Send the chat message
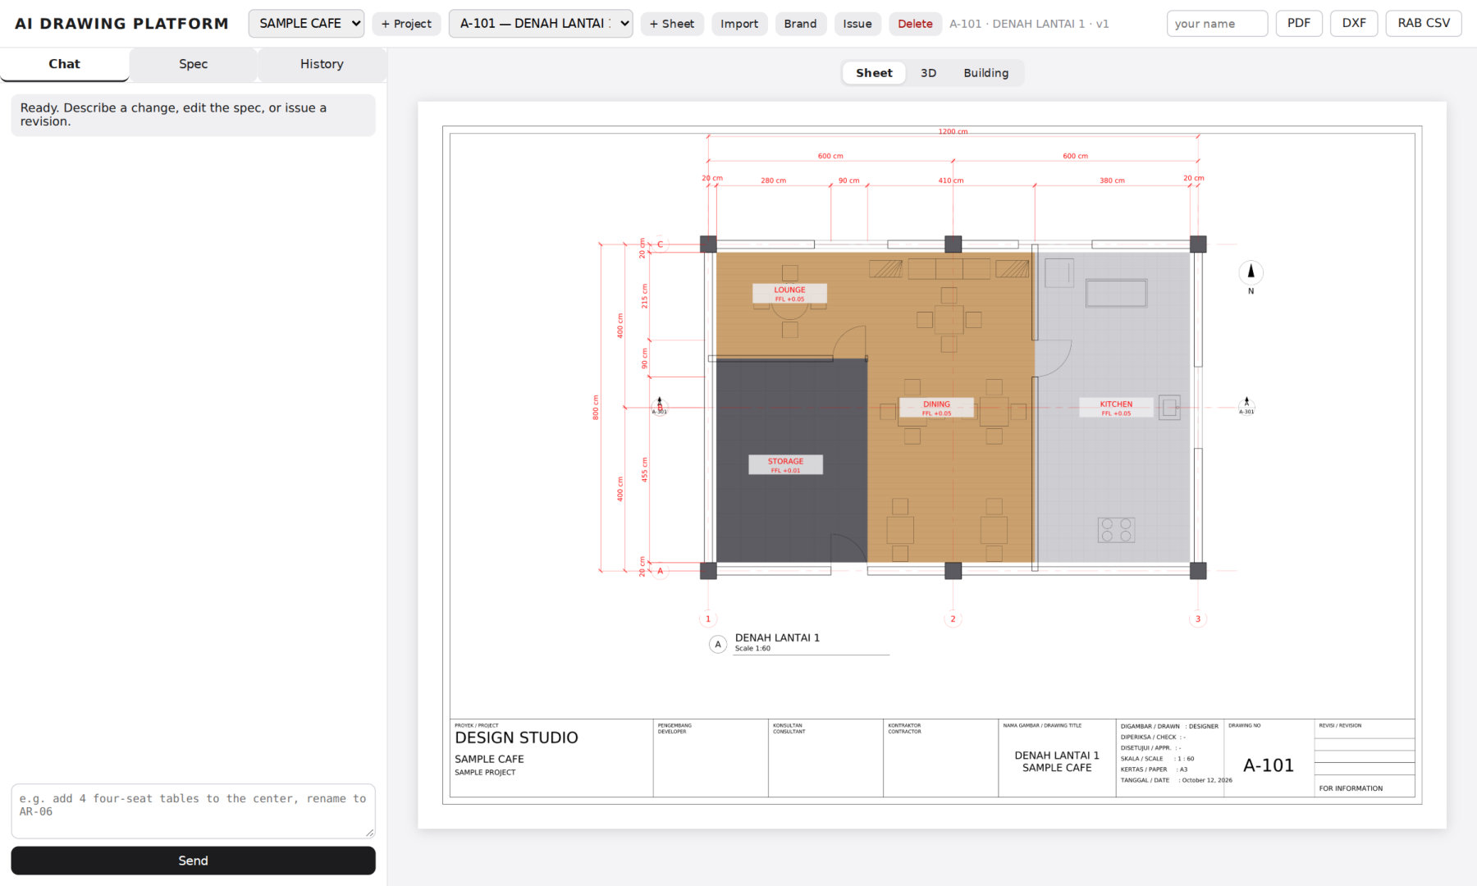 pyautogui.click(x=193, y=861)
